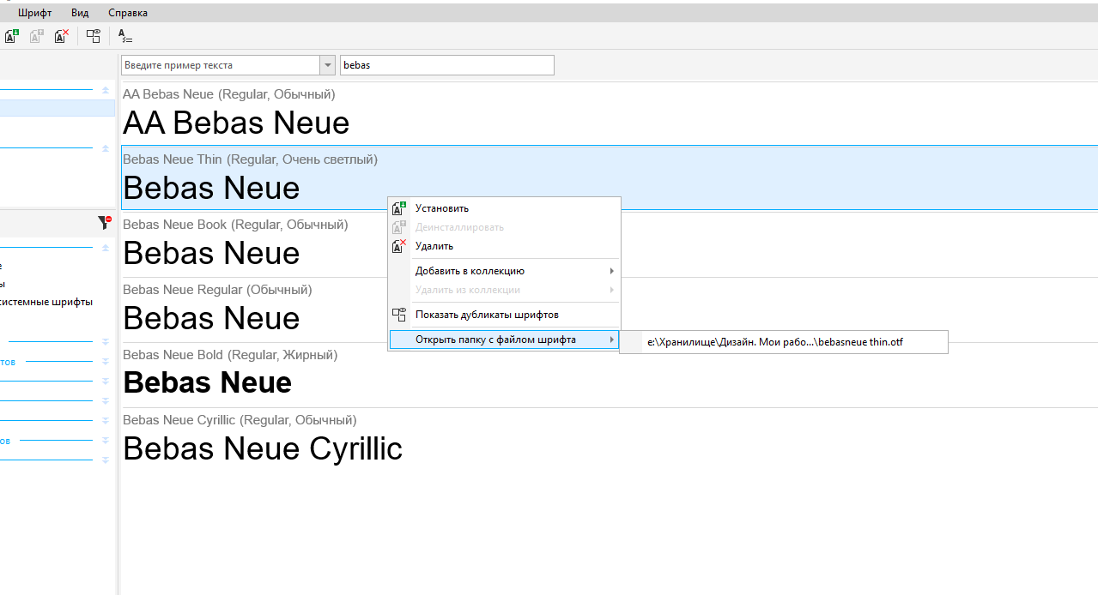
Task: Focus the search box containing bebas
Action: (x=447, y=65)
